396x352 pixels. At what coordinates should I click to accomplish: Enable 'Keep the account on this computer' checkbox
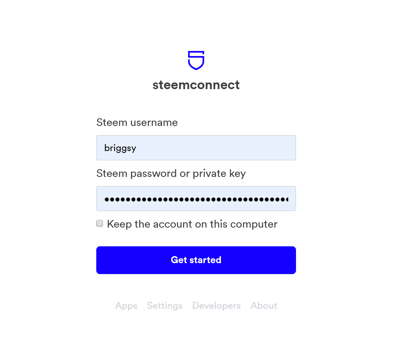point(100,223)
